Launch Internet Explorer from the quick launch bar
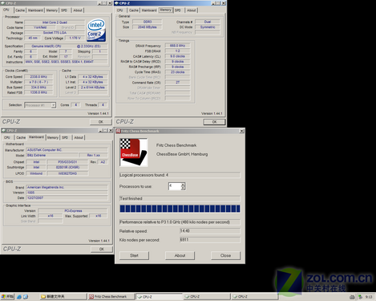 pos(19,297)
